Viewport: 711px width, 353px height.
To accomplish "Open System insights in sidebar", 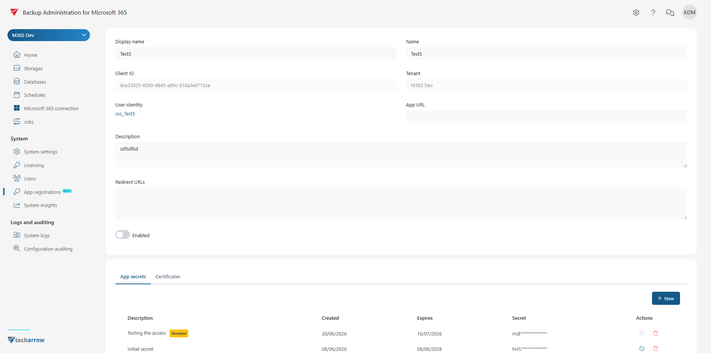I will click(x=40, y=205).
